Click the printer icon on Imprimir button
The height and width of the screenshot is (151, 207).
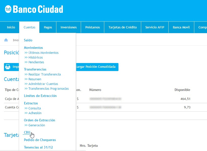(8, 67)
